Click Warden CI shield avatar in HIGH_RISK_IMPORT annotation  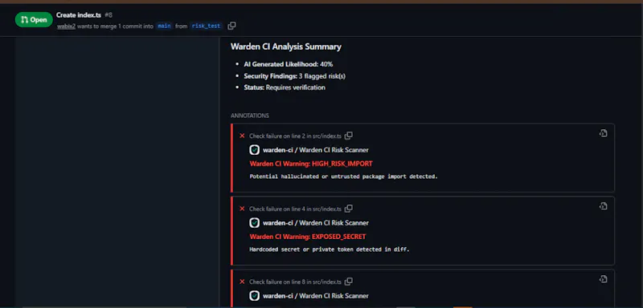pyautogui.click(x=254, y=150)
